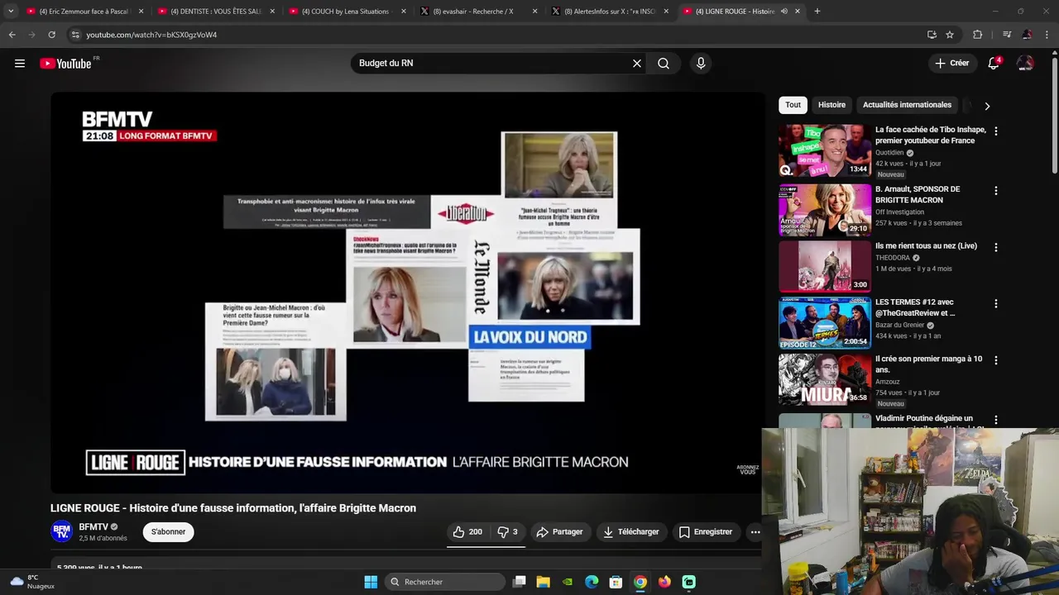Open the notifications bell
The image size is (1059, 595).
click(x=994, y=64)
